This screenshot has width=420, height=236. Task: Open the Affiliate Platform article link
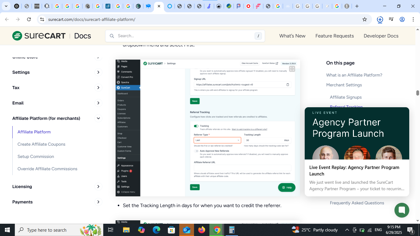[34, 132]
